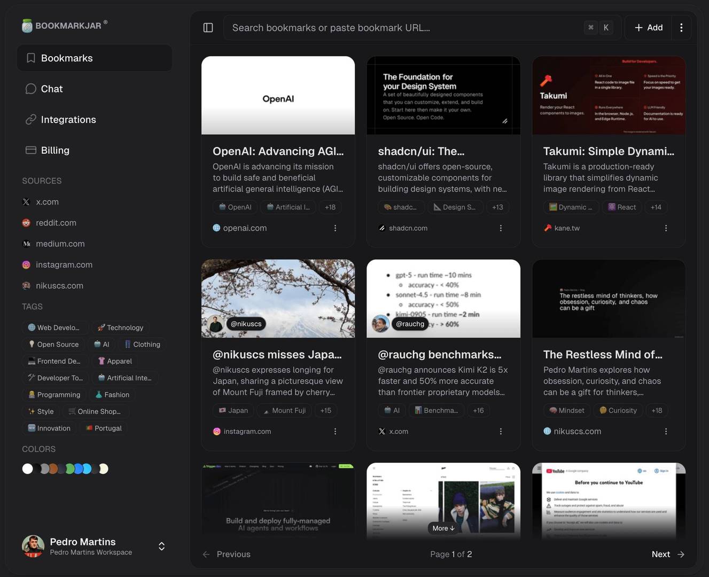Image resolution: width=709 pixels, height=577 pixels.
Task: Toggle the Portugal tag filter
Action: click(x=103, y=428)
